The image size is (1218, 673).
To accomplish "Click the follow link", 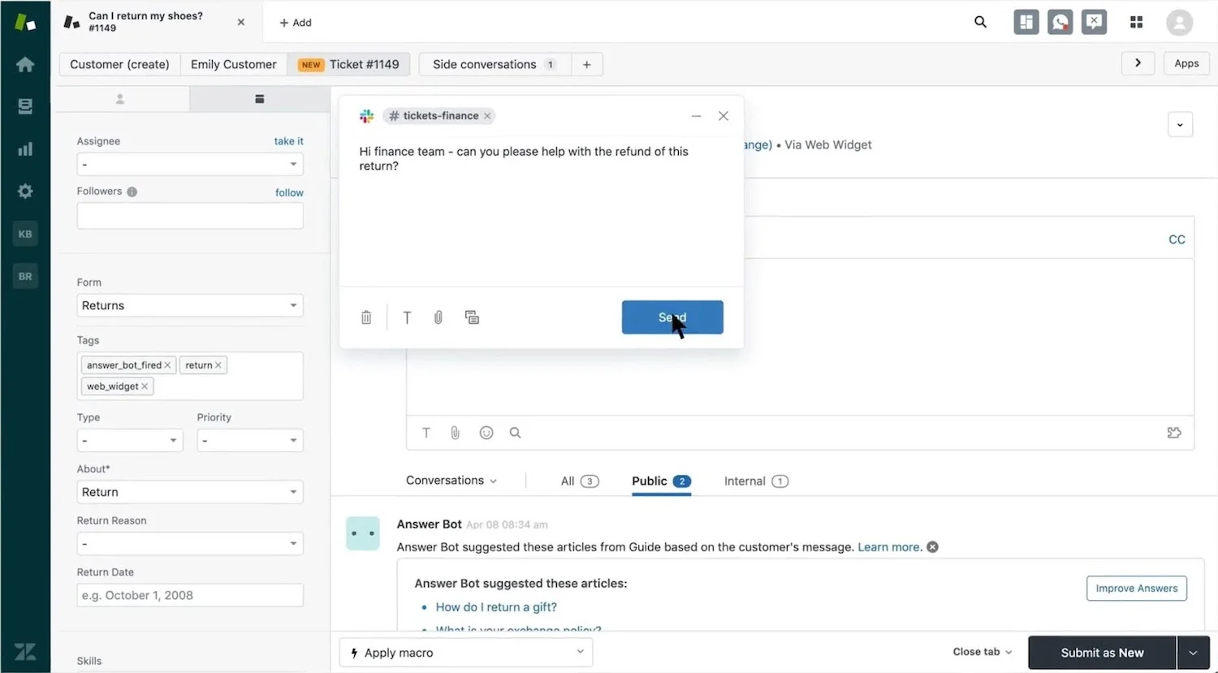I will click(x=289, y=193).
